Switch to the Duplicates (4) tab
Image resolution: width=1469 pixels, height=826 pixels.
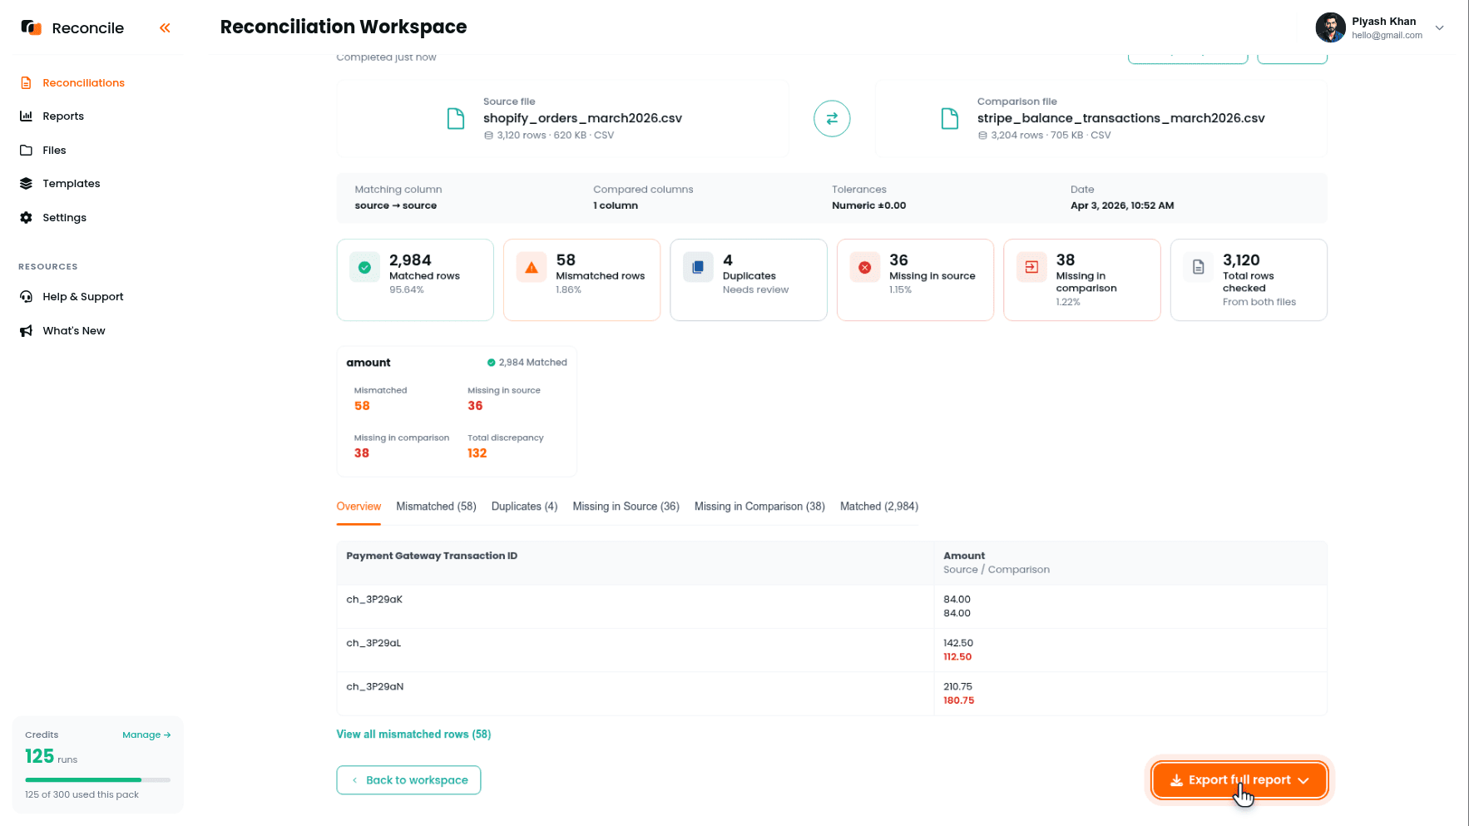click(524, 507)
